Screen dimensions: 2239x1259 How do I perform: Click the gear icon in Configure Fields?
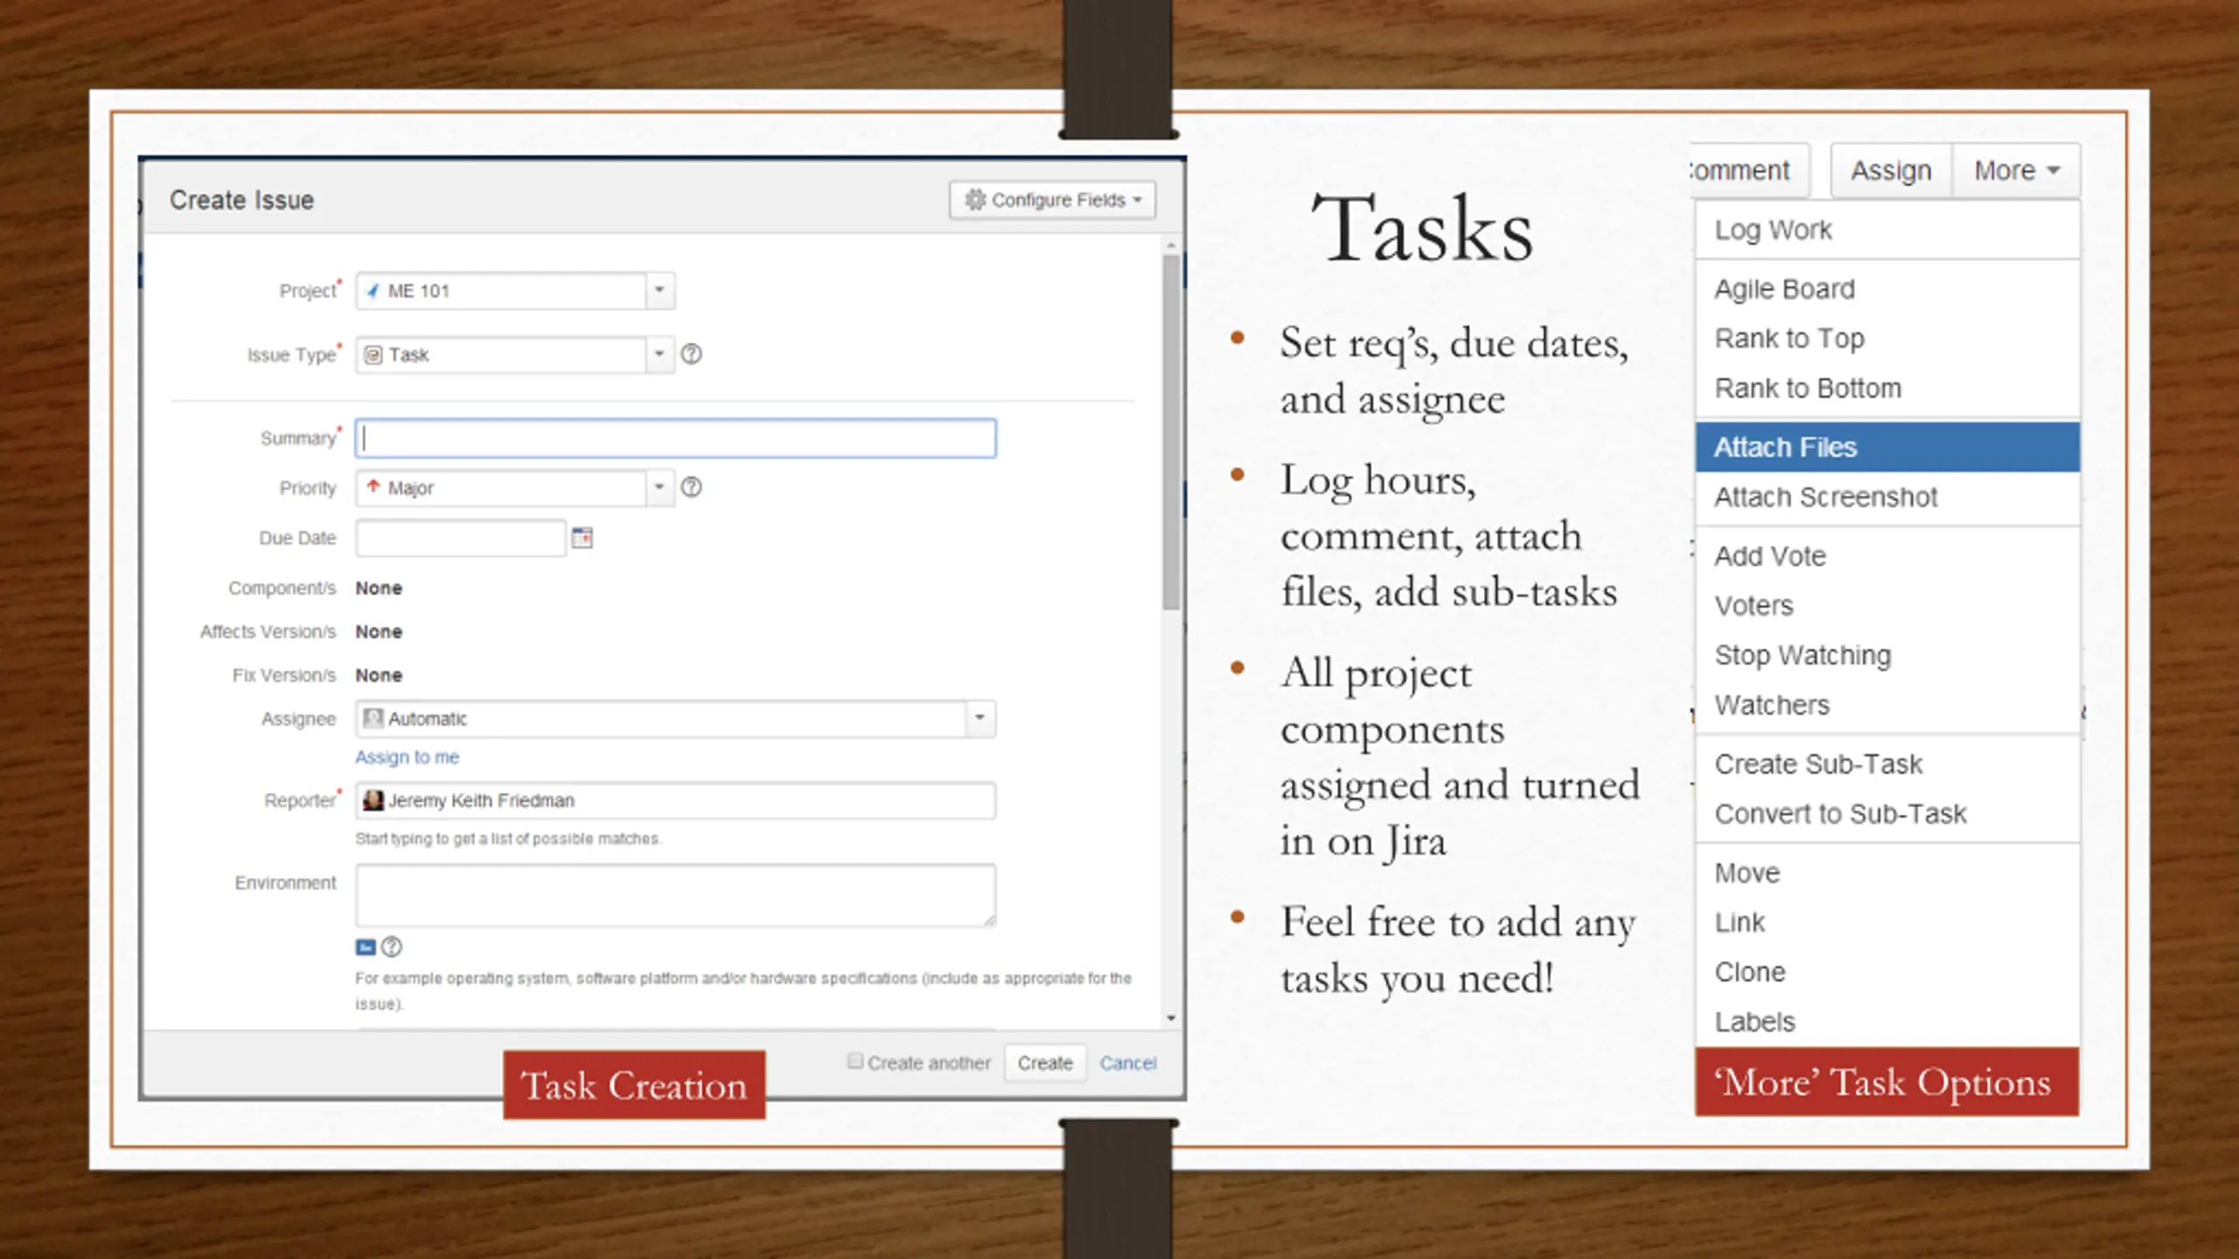(x=974, y=199)
